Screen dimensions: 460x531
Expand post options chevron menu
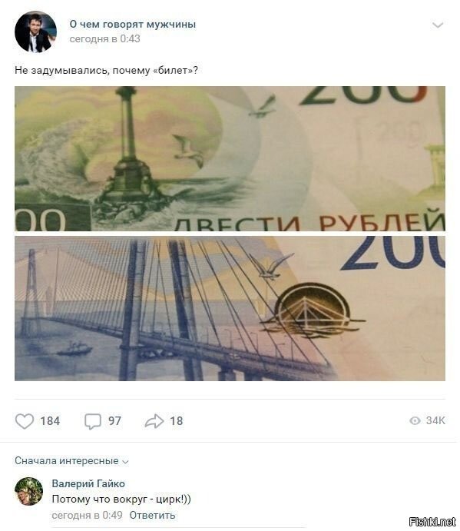point(438,25)
